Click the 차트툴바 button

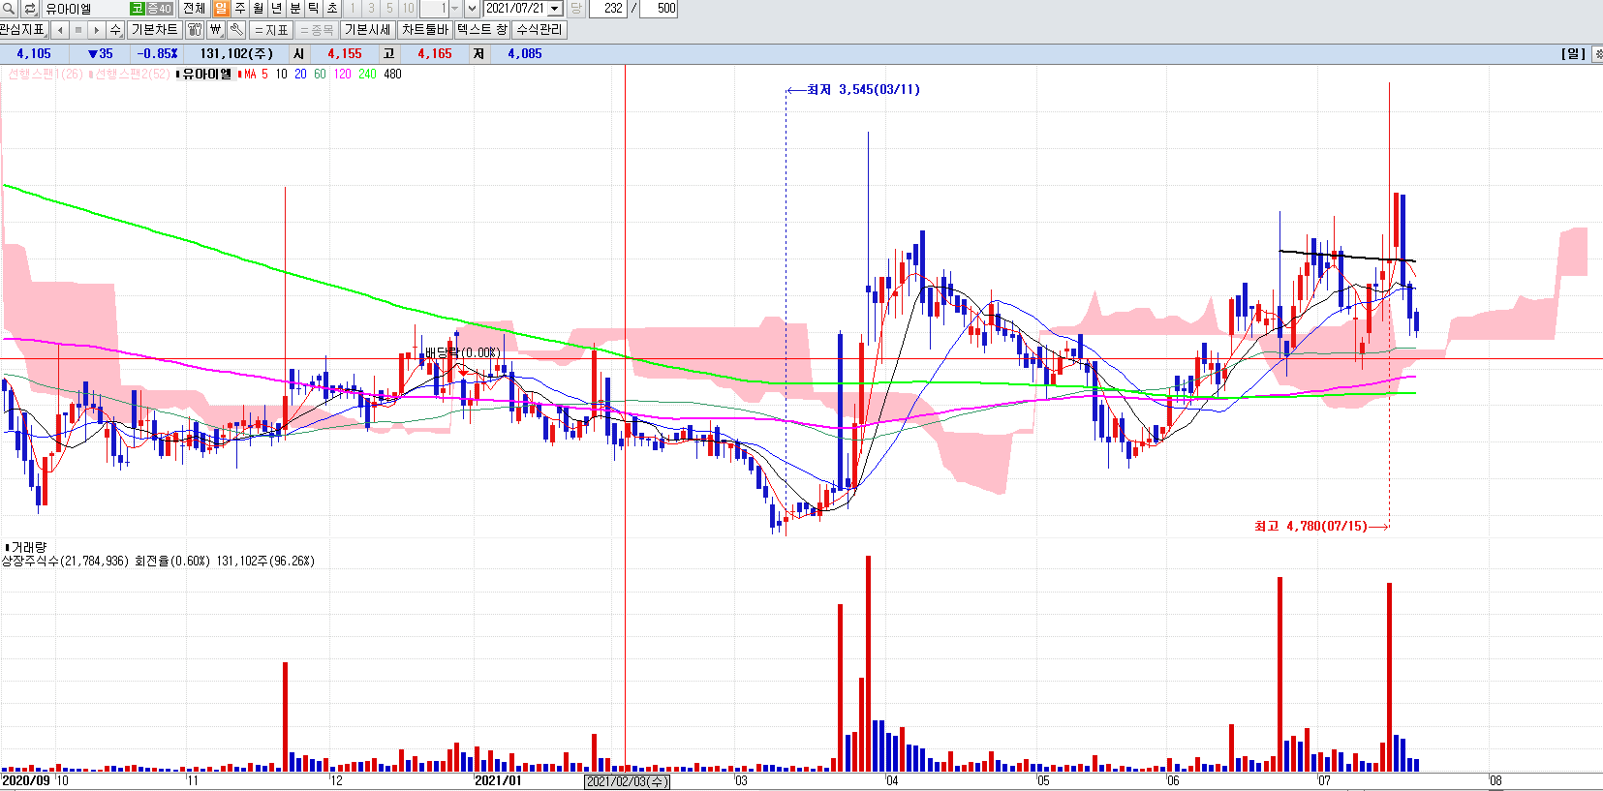(425, 30)
